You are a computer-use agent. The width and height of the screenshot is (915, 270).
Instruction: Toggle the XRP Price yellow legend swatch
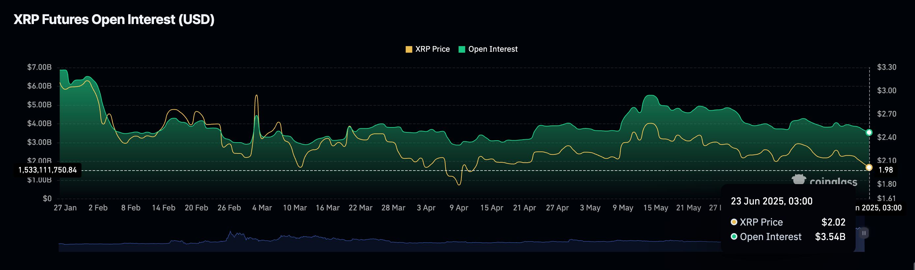coord(409,49)
